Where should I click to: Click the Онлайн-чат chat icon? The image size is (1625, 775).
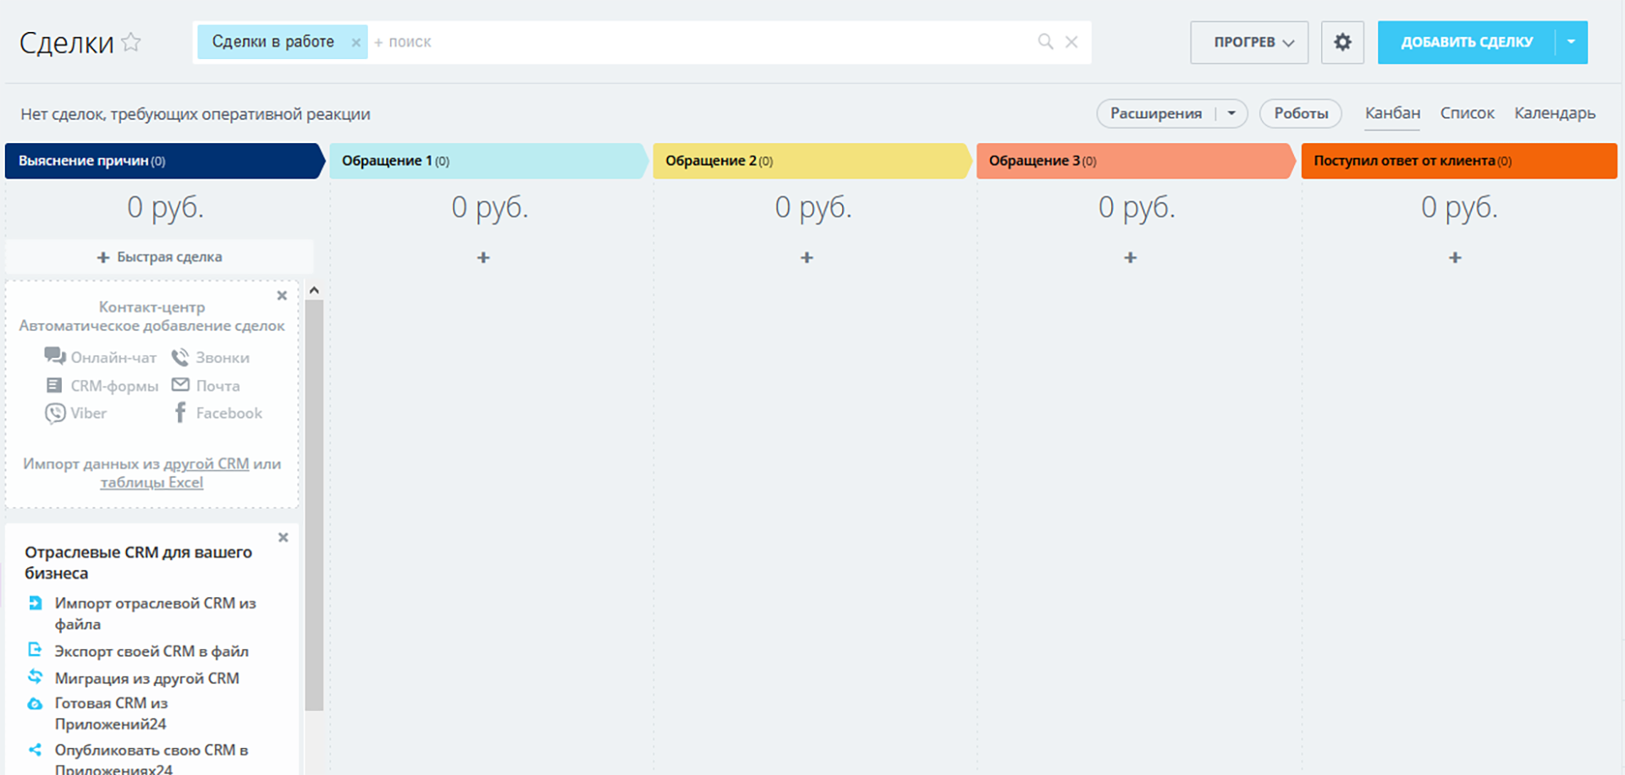tap(55, 356)
